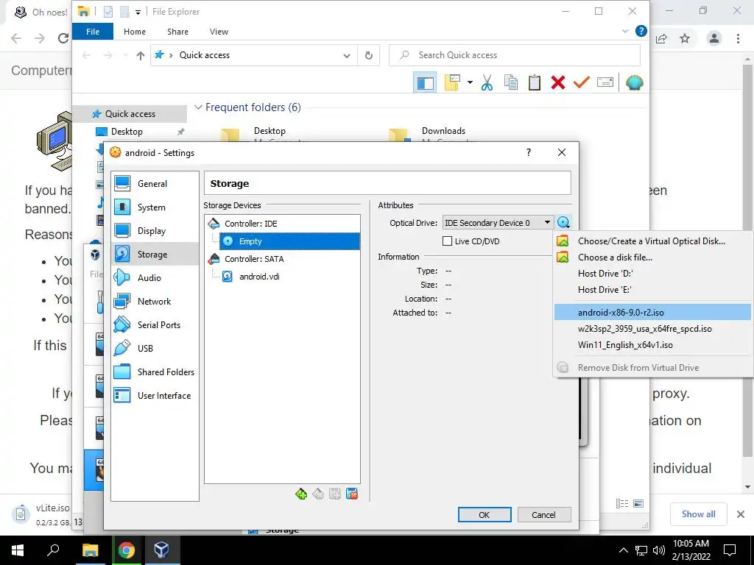The image size is (754, 565).
Task: Select Controller: IDE in Storage Devices tree
Action: pyautogui.click(x=250, y=224)
